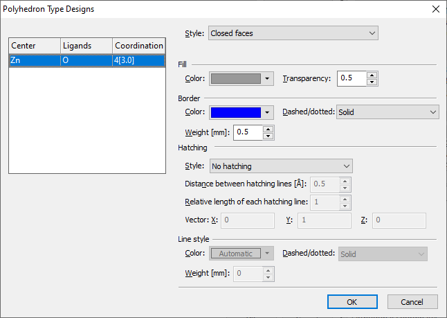
Task: Increase Border Weight with the up arrow
Action: pyautogui.click(x=268, y=127)
